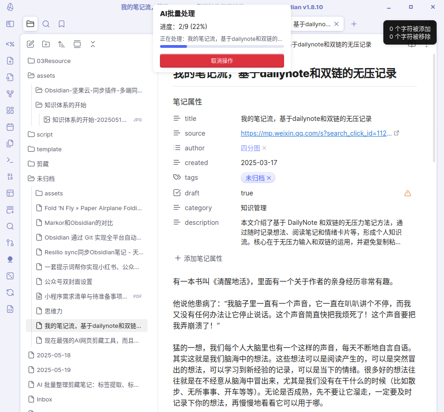Click the AI batch progress bar
This screenshot has height=412, width=444.
coord(222,46)
